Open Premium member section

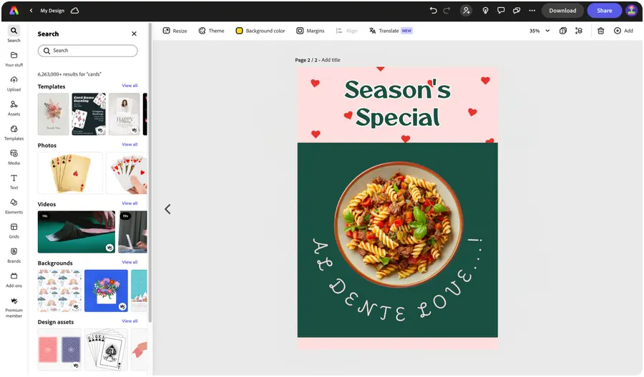tap(14, 308)
